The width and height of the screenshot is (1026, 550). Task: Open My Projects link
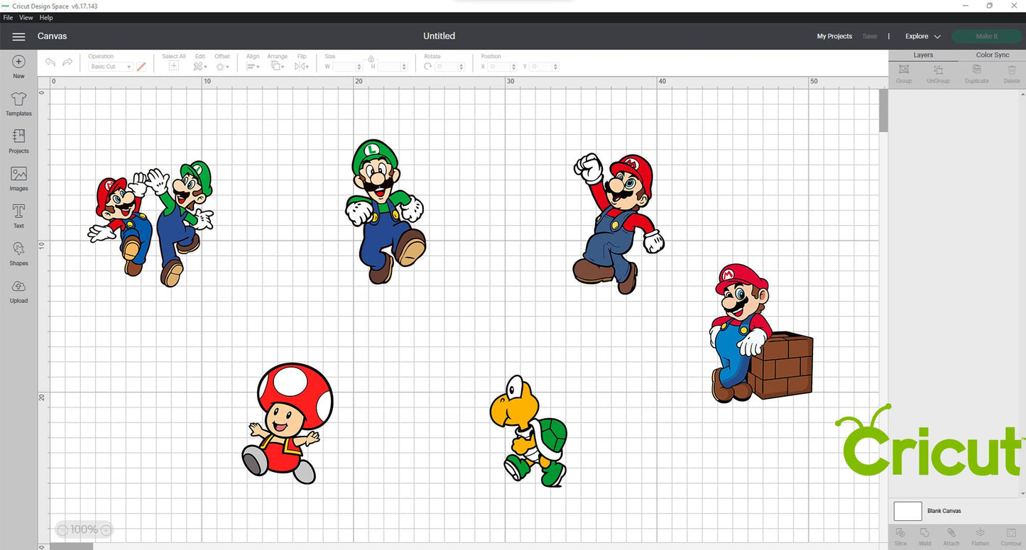click(834, 36)
